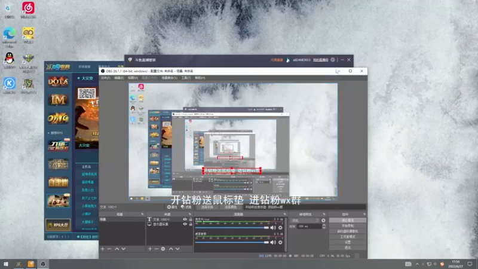Move the scene up in Scenes panel

click(117, 249)
